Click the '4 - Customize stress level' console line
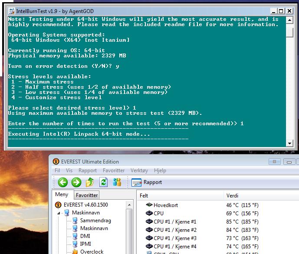 coord(56,97)
